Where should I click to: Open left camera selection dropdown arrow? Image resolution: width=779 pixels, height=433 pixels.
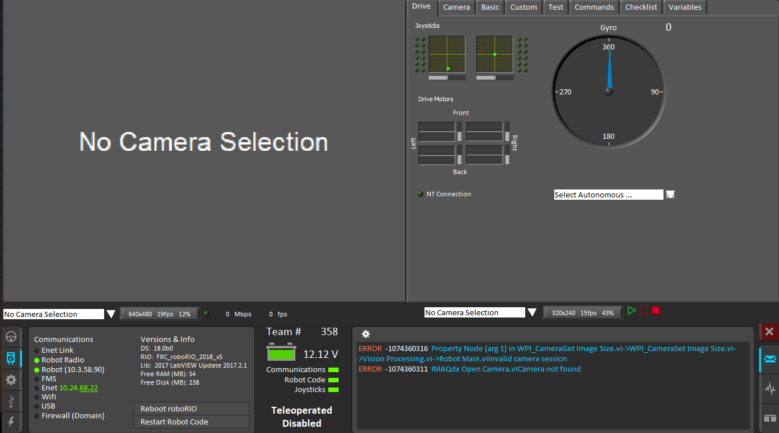[x=111, y=314]
